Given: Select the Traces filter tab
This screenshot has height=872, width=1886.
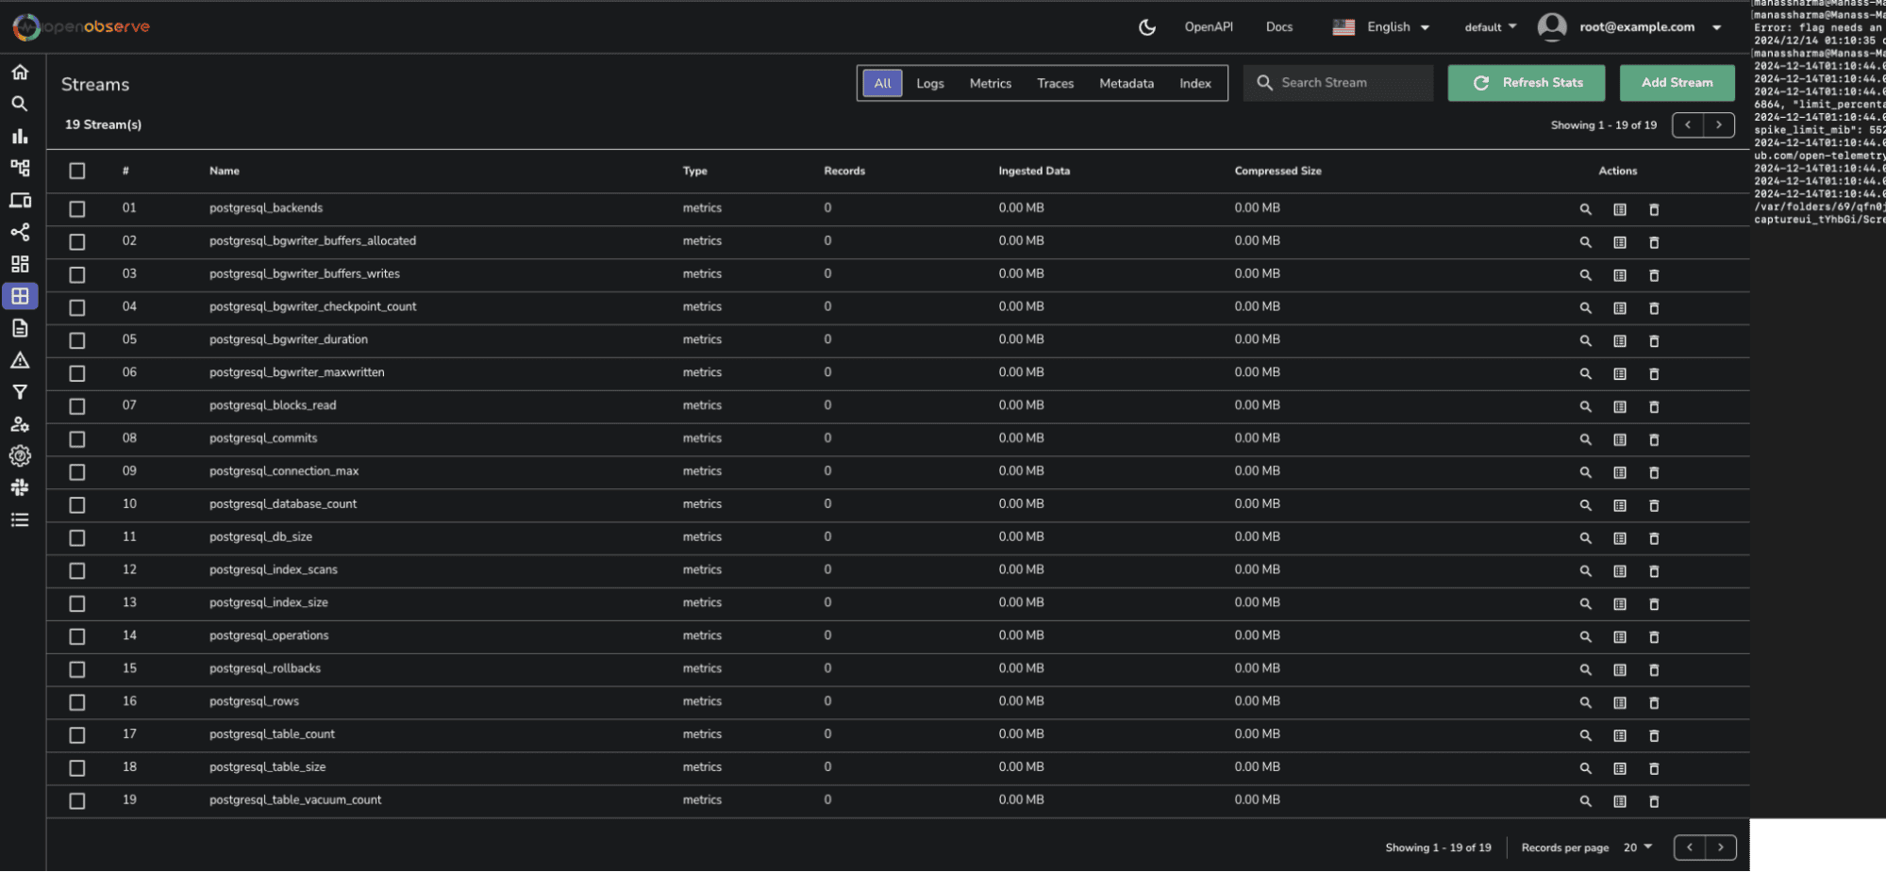Looking at the screenshot, I should (x=1055, y=83).
